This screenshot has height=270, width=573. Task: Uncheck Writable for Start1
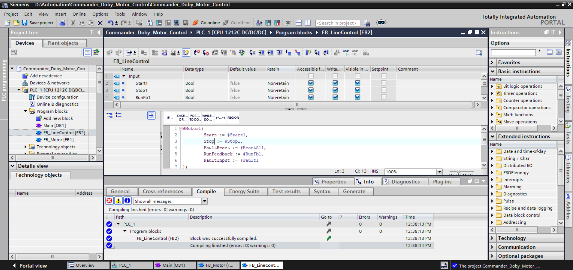click(335, 83)
